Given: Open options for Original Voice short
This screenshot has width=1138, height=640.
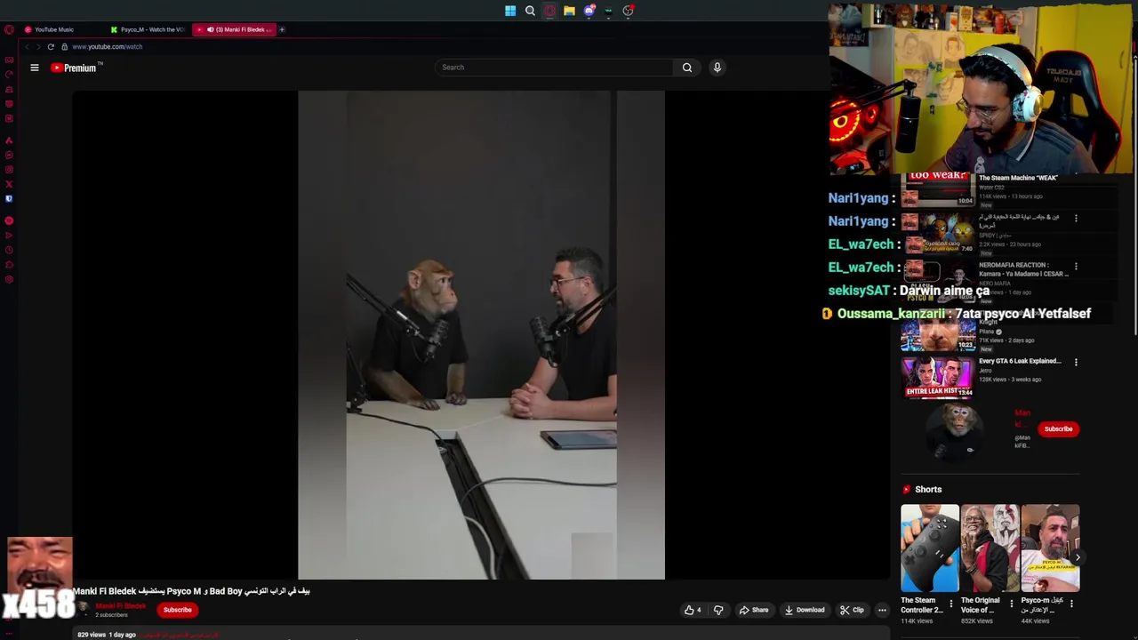Looking at the screenshot, I should [x=1011, y=604].
